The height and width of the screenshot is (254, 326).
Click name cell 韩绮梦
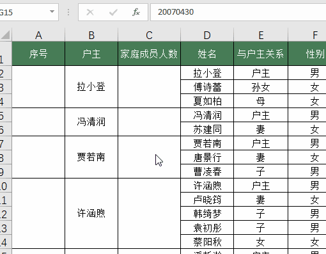coord(207,214)
